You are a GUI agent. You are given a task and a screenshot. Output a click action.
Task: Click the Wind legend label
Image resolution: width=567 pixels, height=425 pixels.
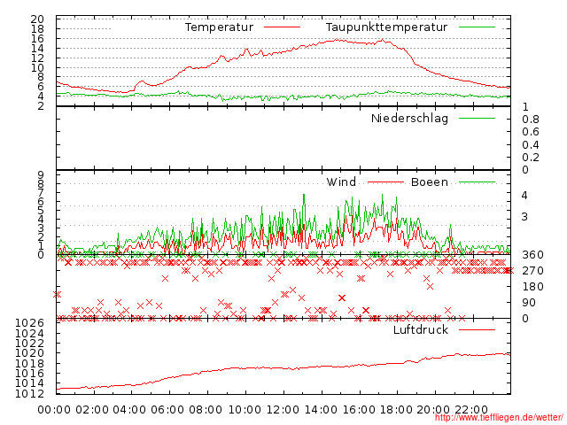[341, 182]
